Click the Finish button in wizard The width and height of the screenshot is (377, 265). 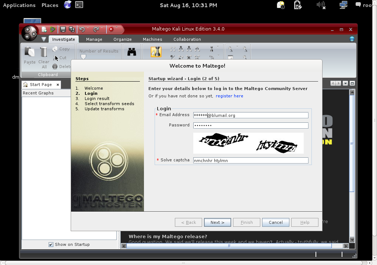pyautogui.click(x=246, y=222)
